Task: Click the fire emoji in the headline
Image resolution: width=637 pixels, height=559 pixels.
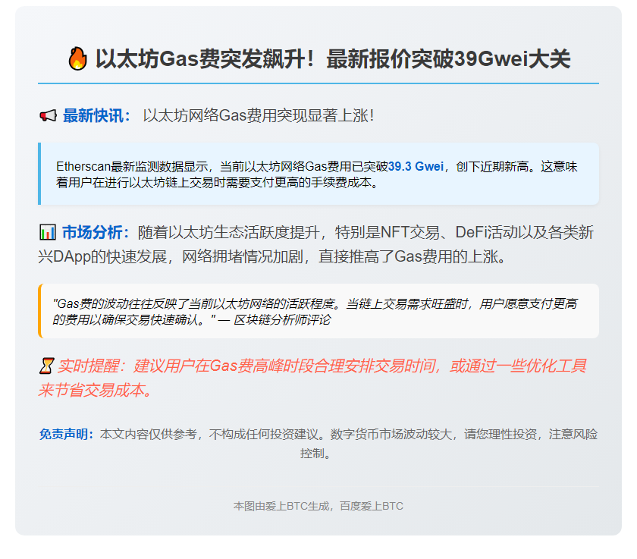Action: click(77, 59)
